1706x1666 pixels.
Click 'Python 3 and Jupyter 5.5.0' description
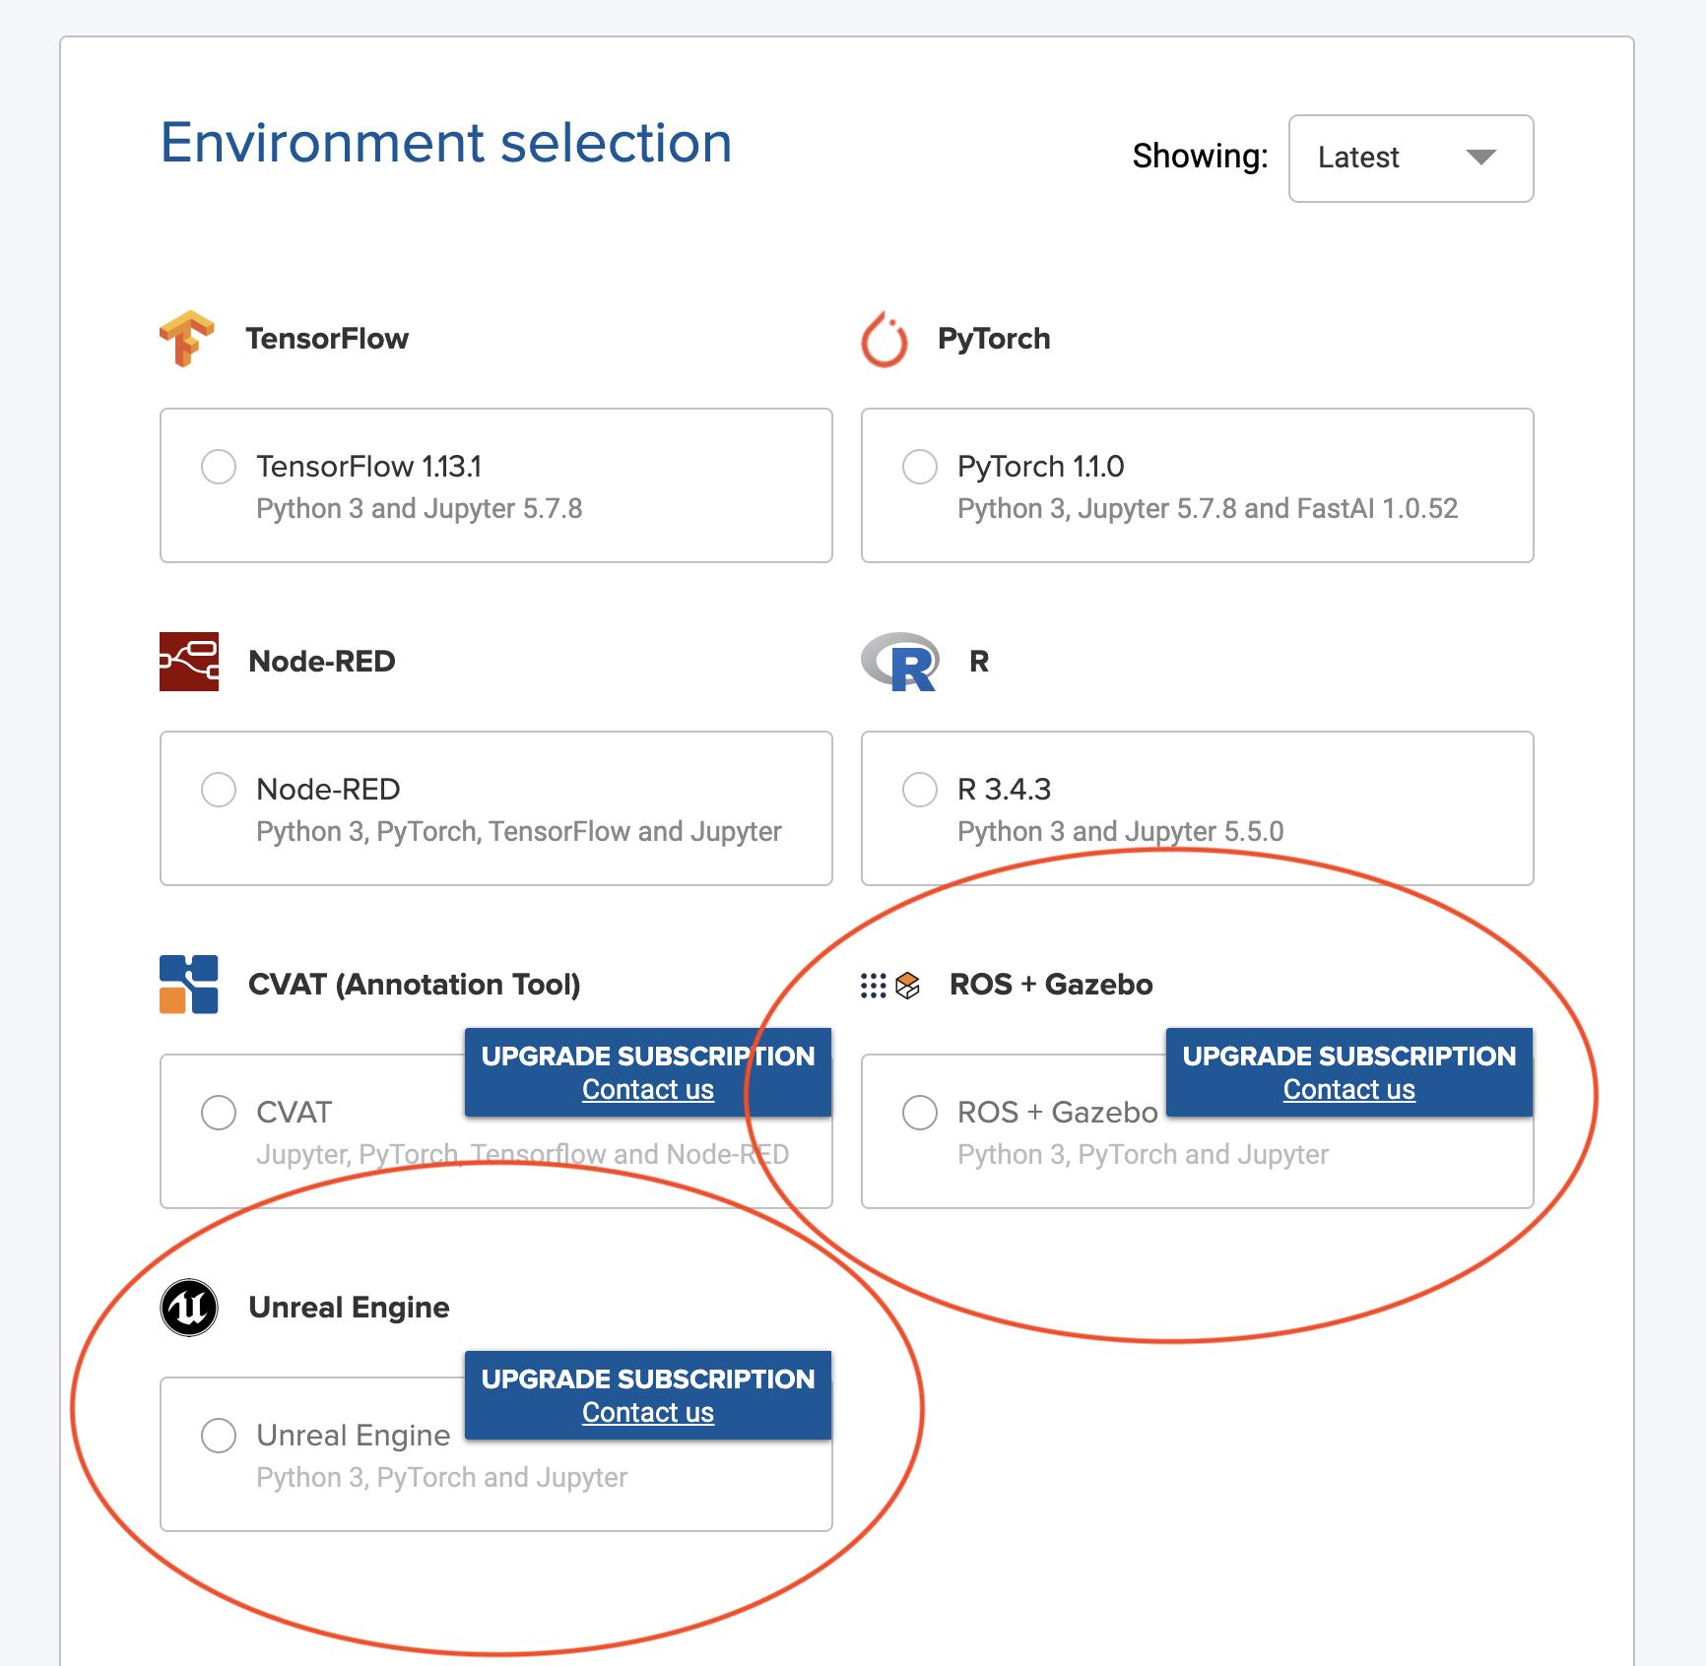[1121, 832]
